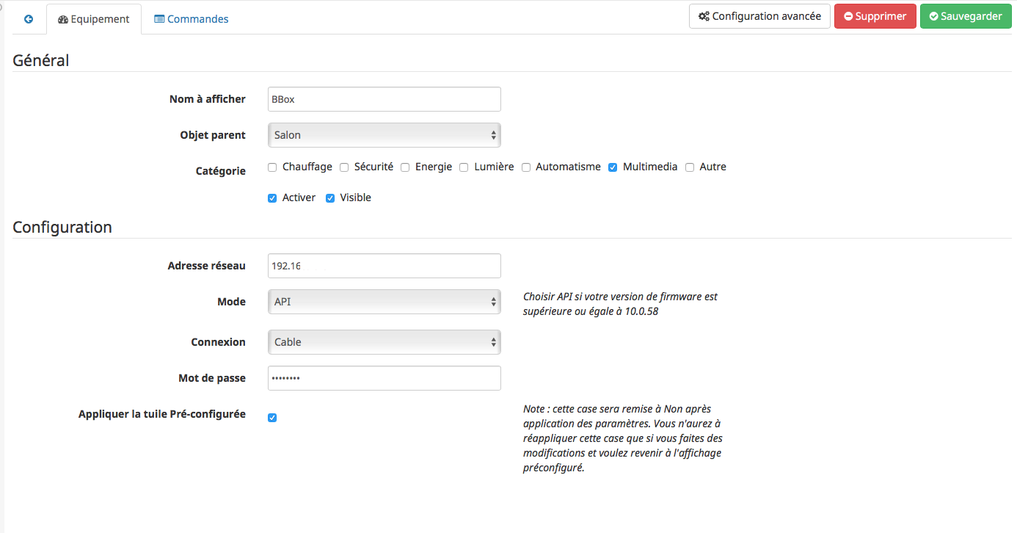Click the red Supprimer button
Image resolution: width=1017 pixels, height=533 pixels.
pos(875,16)
